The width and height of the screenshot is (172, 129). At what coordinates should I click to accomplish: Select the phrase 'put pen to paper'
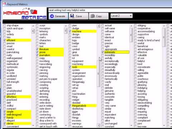(48, 79)
